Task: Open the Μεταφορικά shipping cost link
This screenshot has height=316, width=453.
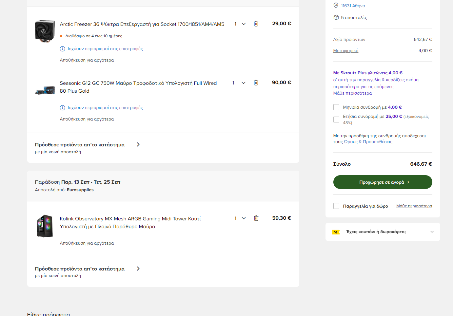Action: tap(346, 51)
